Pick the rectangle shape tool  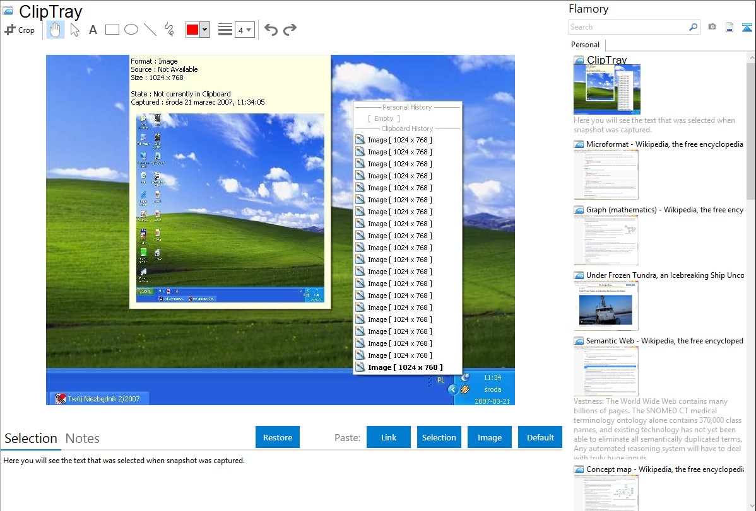(x=112, y=30)
